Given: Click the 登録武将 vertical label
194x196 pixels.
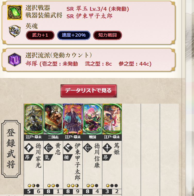Looking at the screenshot, I should click(x=11, y=149).
